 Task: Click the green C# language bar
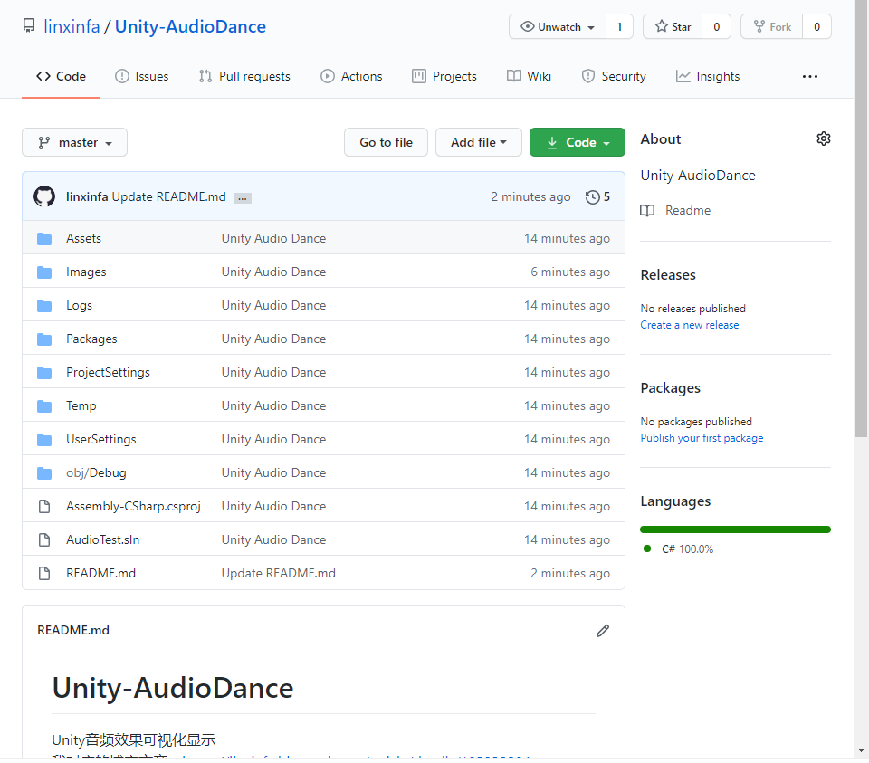click(x=735, y=529)
